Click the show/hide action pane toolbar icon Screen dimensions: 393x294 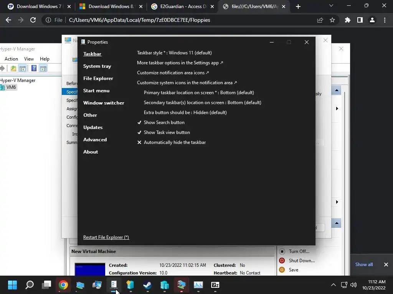pos(43,68)
